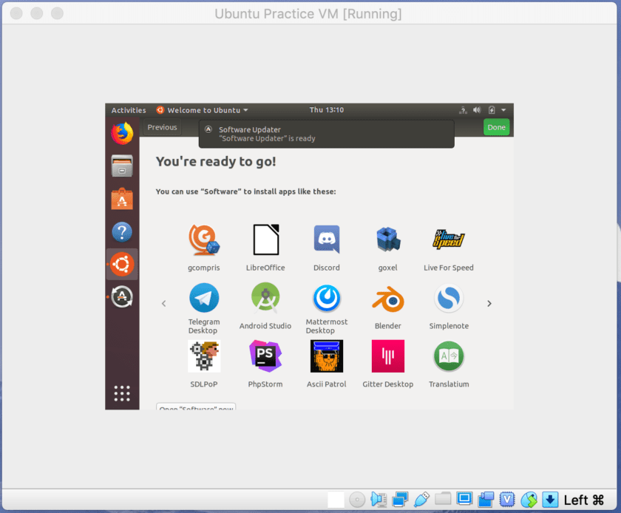Launch Ubuntu Software from the dock

tap(122, 199)
